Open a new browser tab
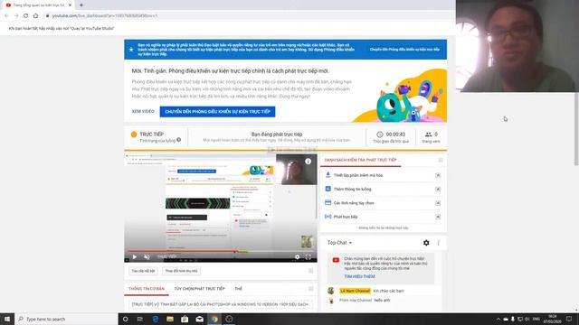 pos(81,5)
